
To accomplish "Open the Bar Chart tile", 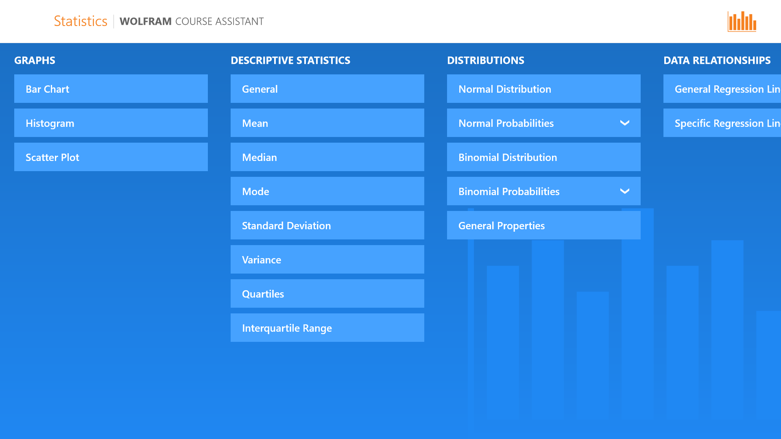I will coord(111,89).
